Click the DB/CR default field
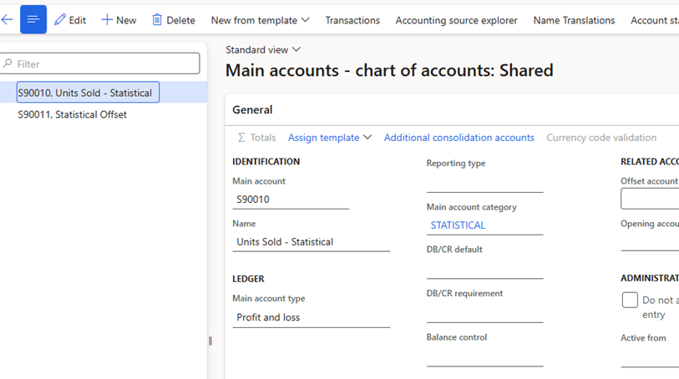The image size is (679, 379). tap(484, 269)
